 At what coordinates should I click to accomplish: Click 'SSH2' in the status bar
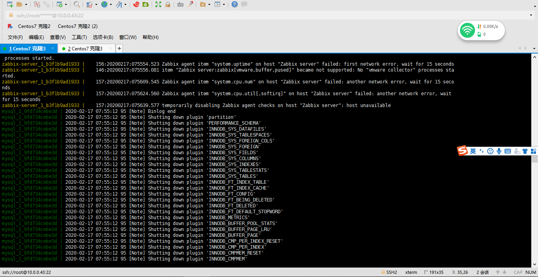pos(391,272)
